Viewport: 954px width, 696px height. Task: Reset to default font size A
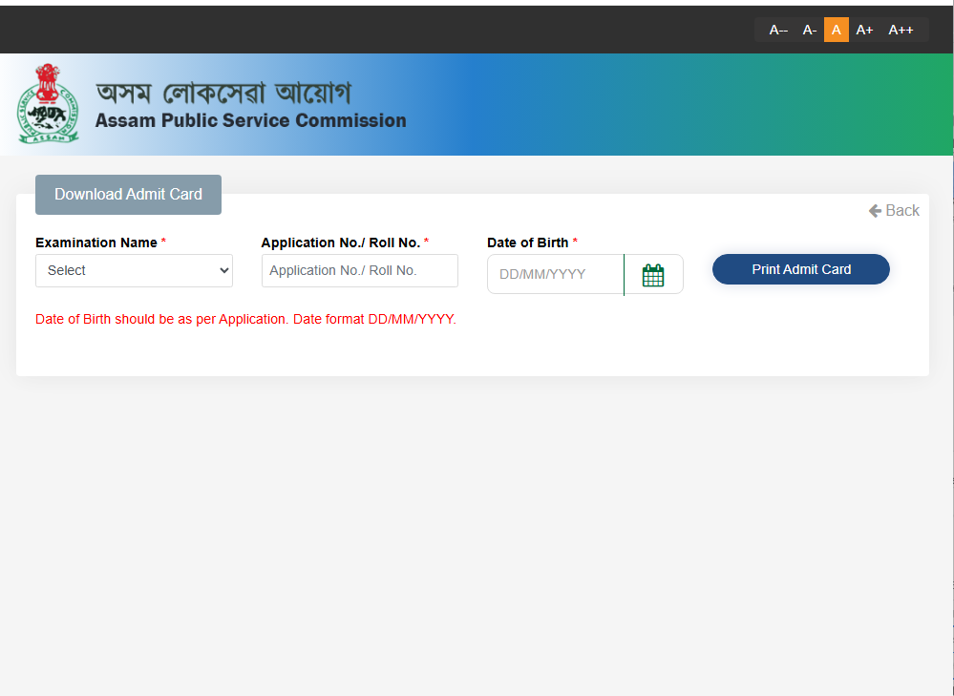point(836,30)
